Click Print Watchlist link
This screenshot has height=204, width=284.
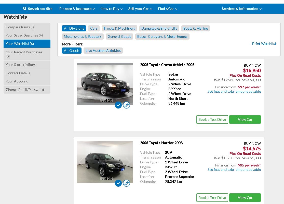coord(264,44)
